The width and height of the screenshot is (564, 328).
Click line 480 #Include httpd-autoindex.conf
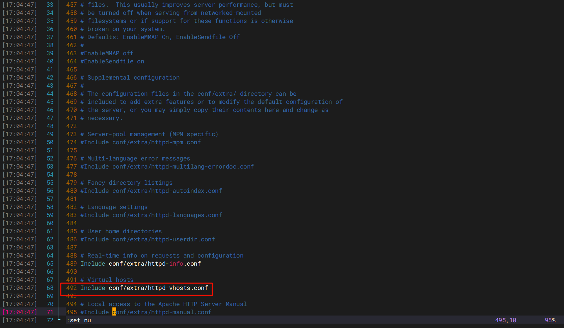click(x=151, y=191)
